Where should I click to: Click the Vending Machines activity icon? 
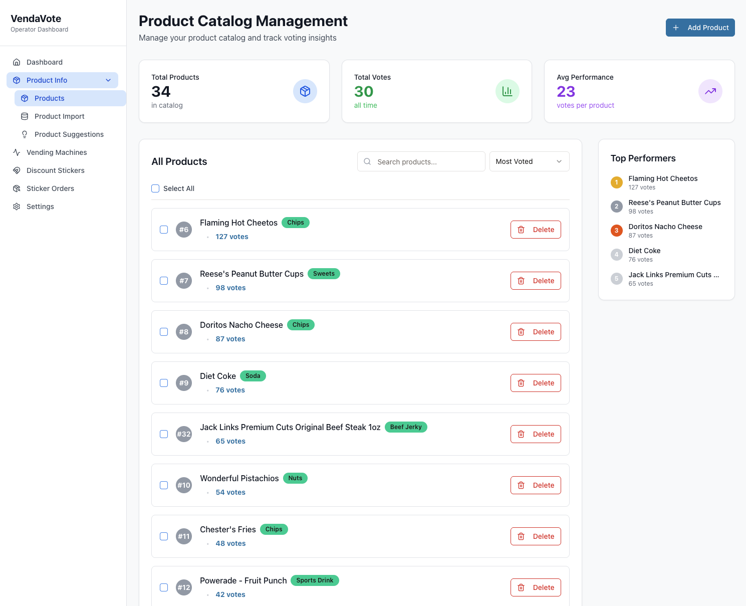[17, 152]
